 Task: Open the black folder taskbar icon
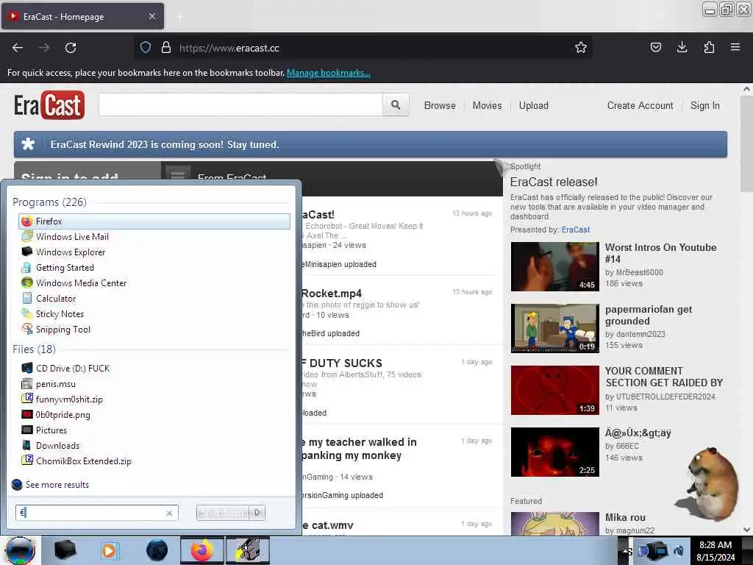[x=65, y=550]
